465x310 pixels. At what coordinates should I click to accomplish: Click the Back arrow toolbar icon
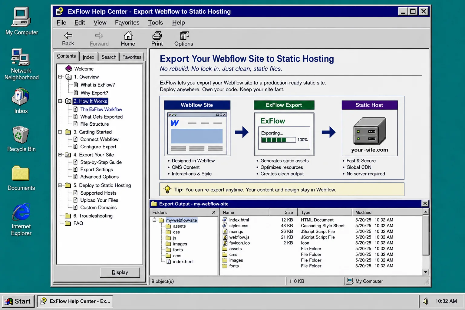click(68, 35)
